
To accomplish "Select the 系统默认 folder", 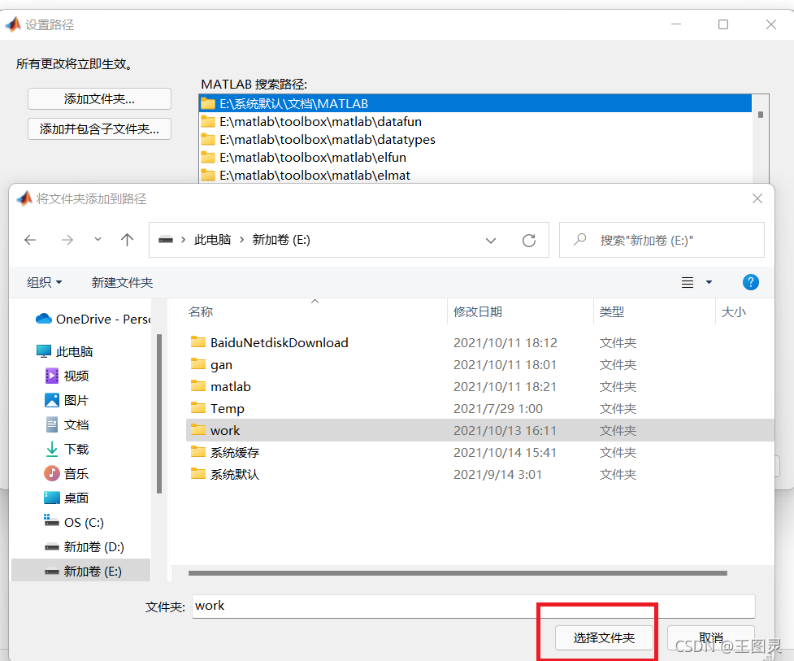I will [225, 474].
